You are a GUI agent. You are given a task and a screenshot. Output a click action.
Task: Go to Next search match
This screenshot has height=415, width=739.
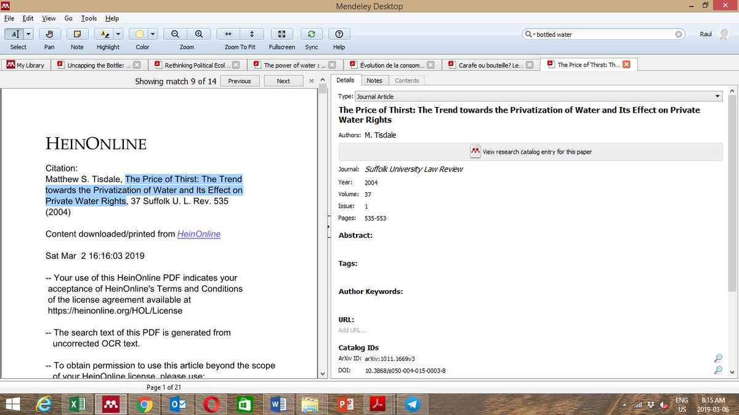click(283, 81)
